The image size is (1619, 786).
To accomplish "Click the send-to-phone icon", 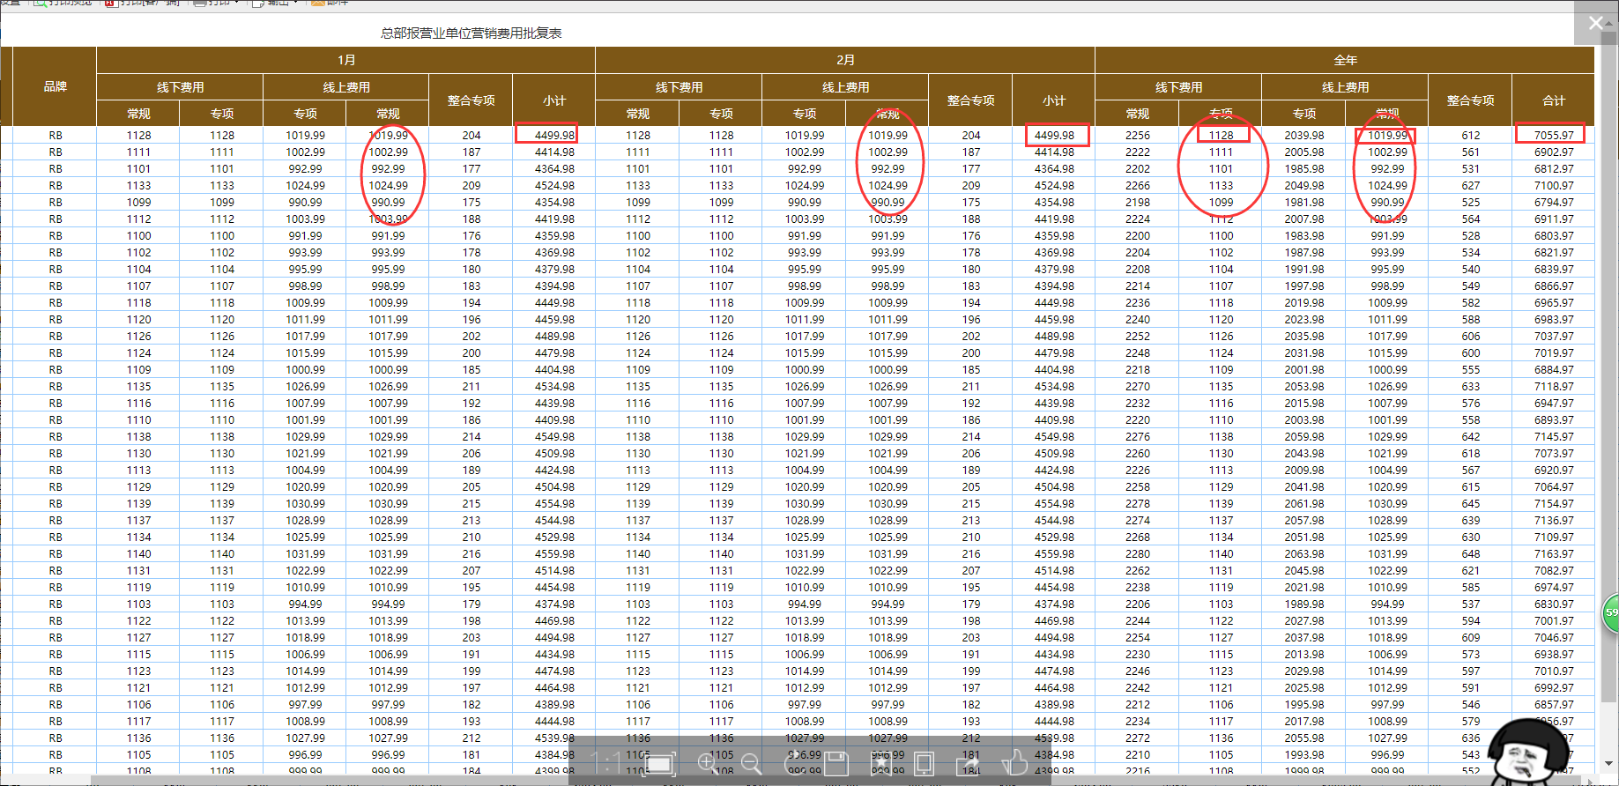I will pos(925,763).
